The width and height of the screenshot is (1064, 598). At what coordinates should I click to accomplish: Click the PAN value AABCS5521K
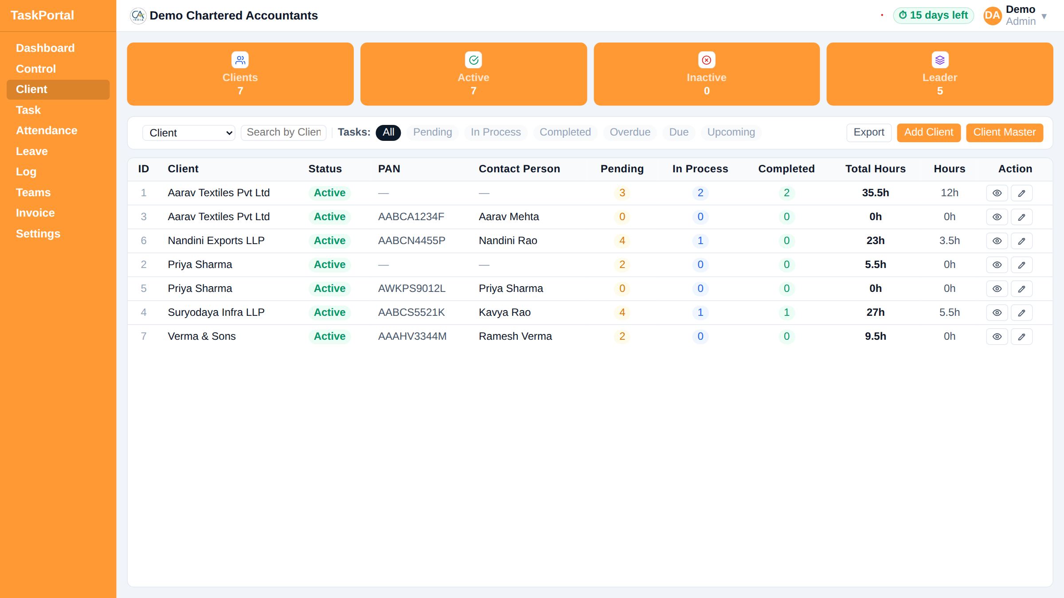411,313
